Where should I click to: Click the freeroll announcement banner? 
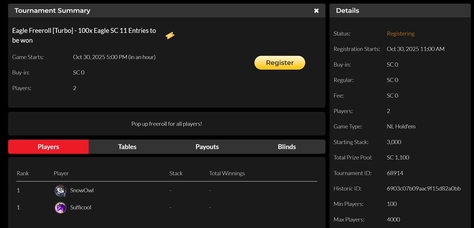(167, 123)
